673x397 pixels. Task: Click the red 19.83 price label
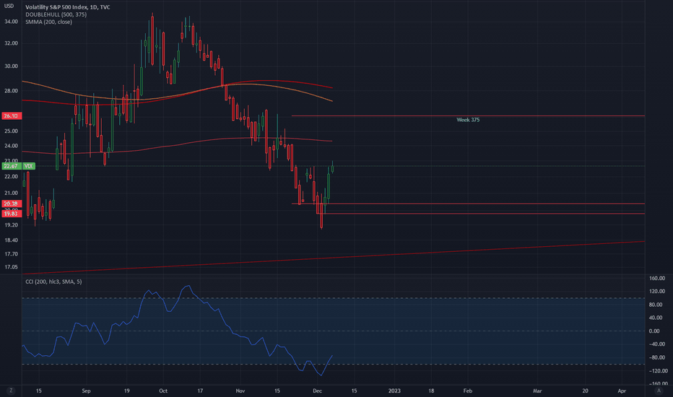(11, 214)
